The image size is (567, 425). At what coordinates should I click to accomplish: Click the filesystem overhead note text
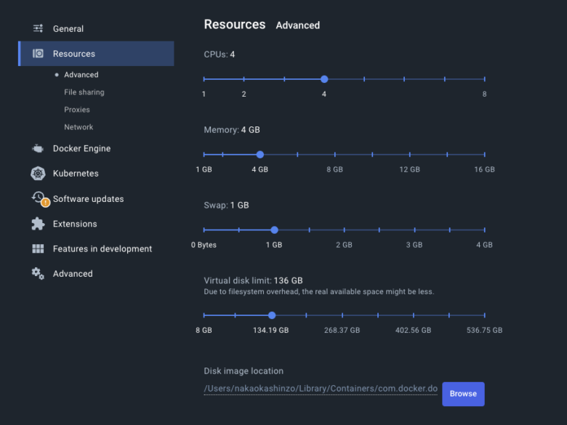point(319,291)
